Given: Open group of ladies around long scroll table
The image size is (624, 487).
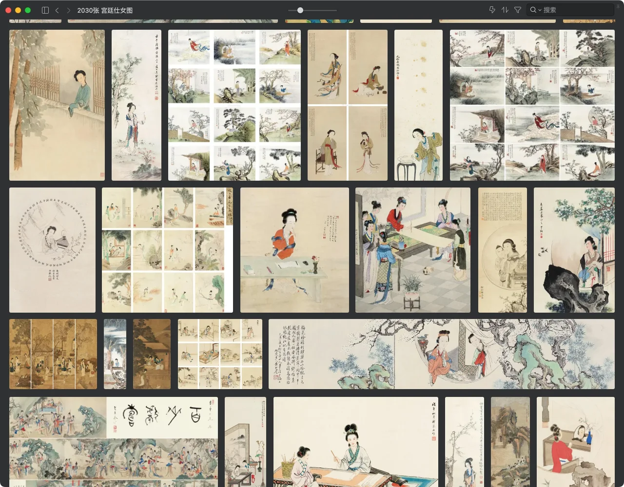Looking at the screenshot, I should click(413, 250).
